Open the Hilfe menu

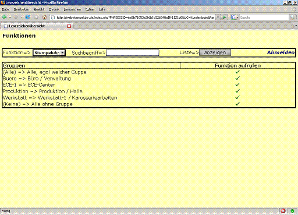(102, 9)
